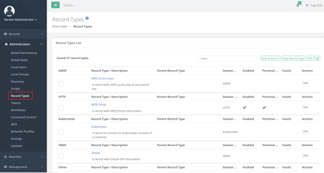Edit the Kubernetes record type

pos(305,131)
